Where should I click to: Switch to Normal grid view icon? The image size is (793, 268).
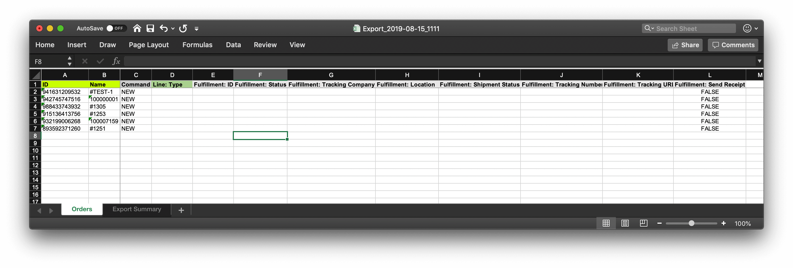[x=606, y=223]
